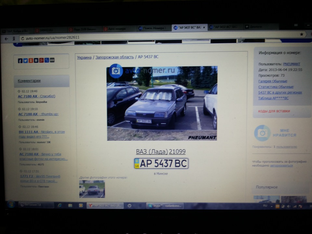Open the '21099' model link
The height and width of the screenshot is (234, 312).
pyautogui.click(x=177, y=152)
